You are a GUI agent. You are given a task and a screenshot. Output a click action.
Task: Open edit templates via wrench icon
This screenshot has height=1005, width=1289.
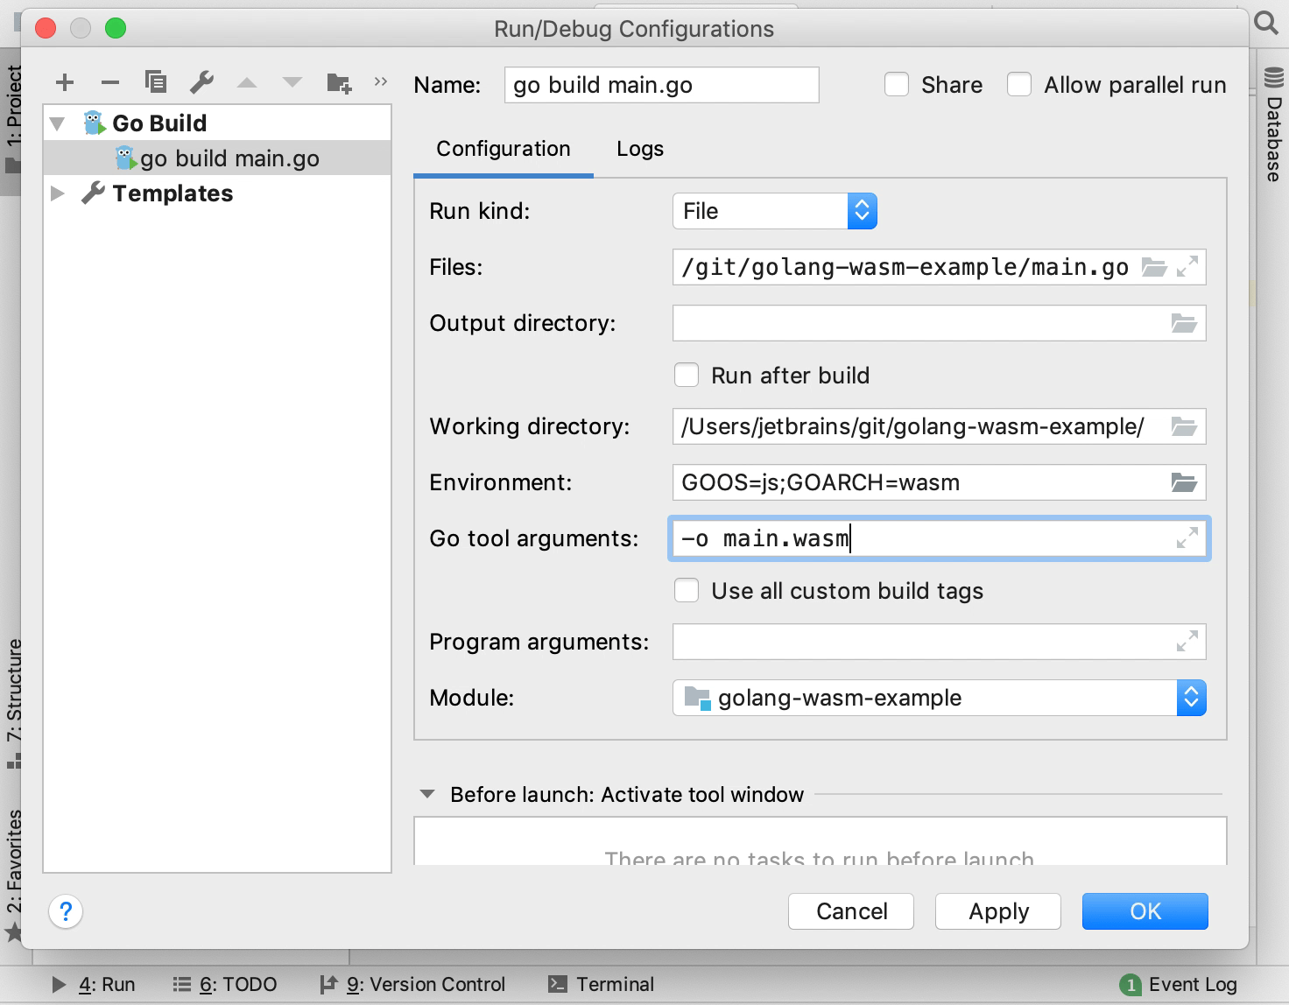click(202, 82)
